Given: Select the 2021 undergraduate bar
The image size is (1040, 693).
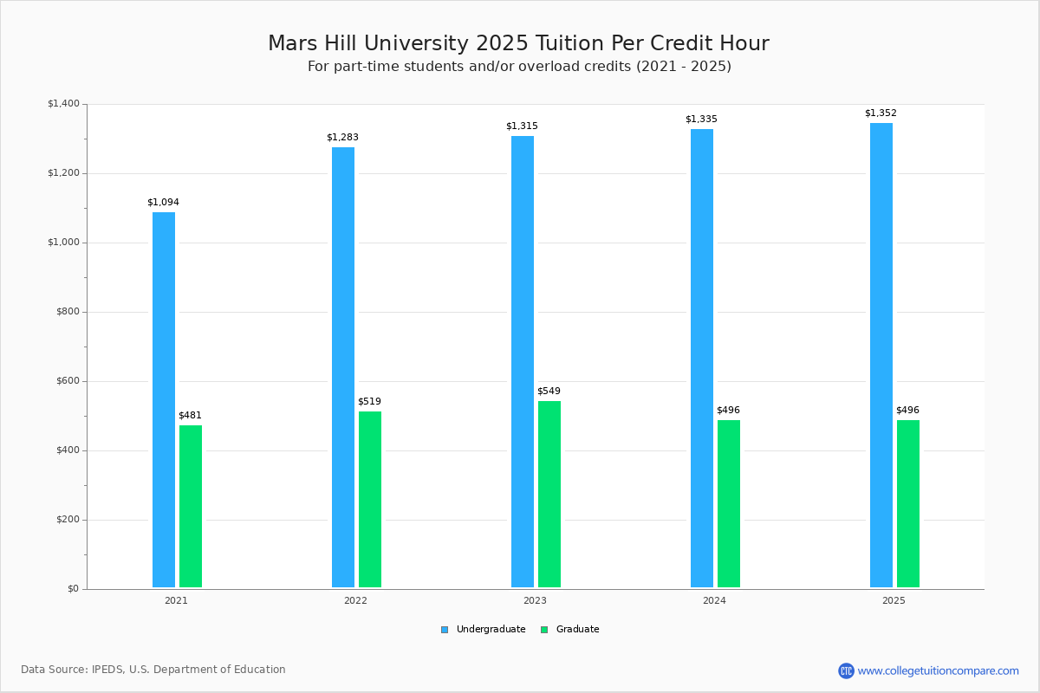Looking at the screenshot, I should (164, 398).
